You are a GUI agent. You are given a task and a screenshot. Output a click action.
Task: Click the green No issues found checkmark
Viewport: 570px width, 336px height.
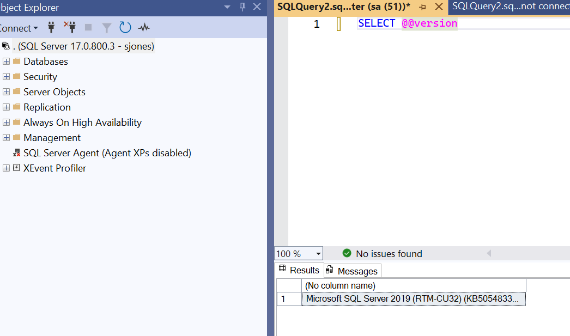tap(347, 253)
